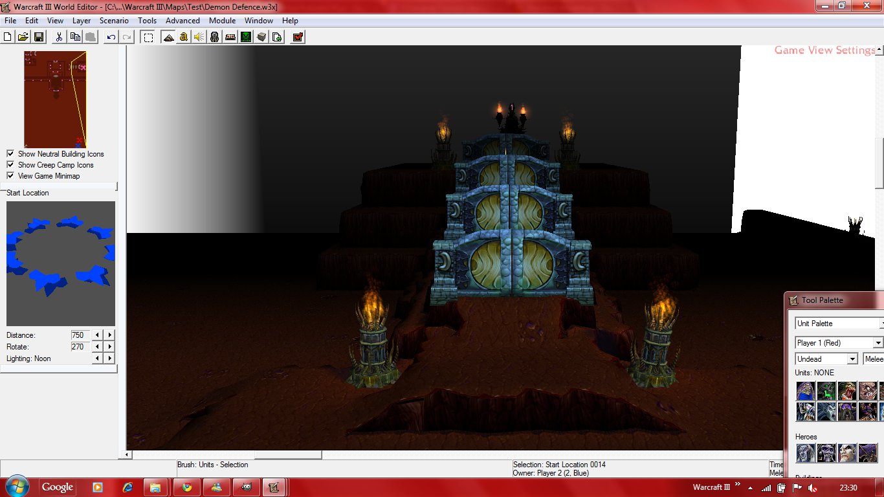Open the File menu

[x=10, y=21]
